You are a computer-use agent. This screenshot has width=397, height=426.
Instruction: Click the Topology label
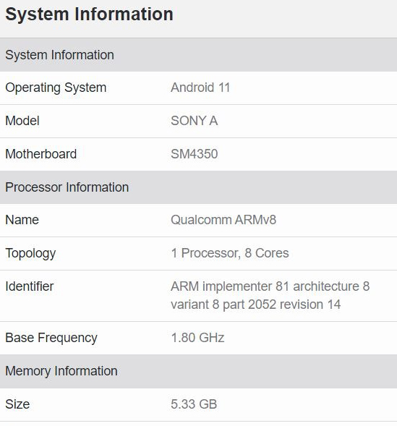coord(30,254)
